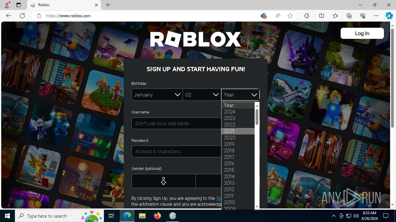Click the Roblox logo
The image size is (396, 222).
coord(196,39)
